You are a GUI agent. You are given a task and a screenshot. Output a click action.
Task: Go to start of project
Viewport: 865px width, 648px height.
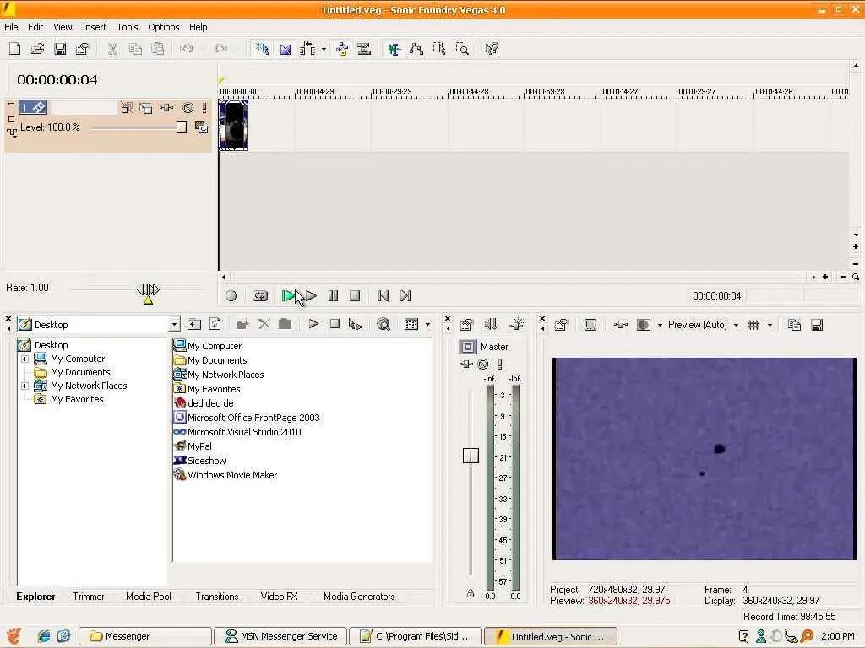(384, 296)
